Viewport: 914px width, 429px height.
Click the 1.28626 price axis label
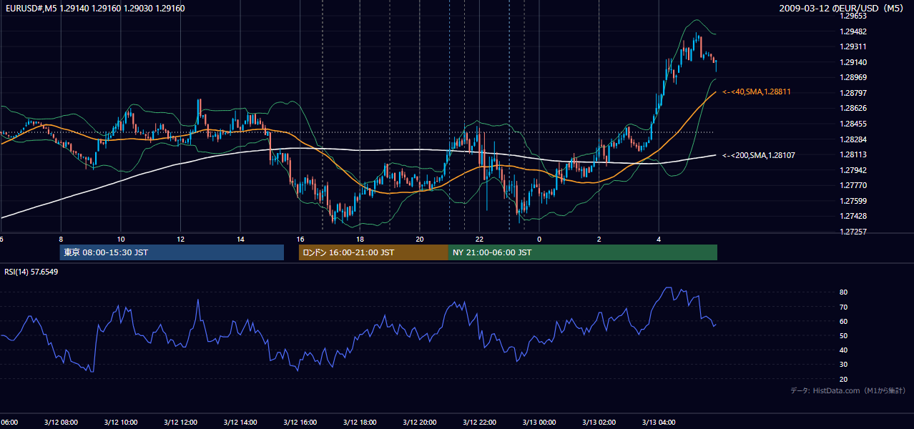point(854,108)
